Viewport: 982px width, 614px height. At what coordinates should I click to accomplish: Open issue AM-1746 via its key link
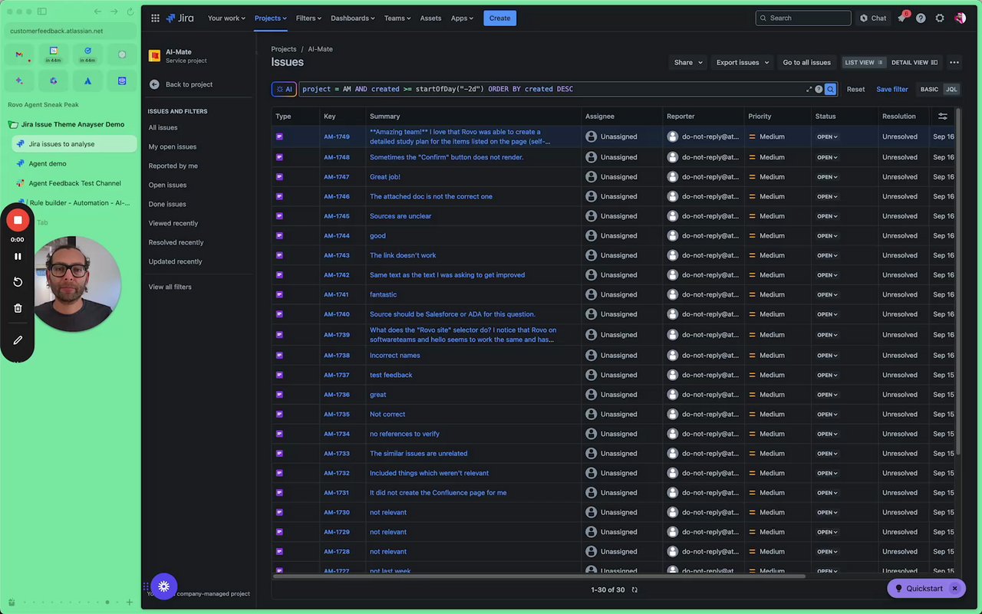click(336, 196)
